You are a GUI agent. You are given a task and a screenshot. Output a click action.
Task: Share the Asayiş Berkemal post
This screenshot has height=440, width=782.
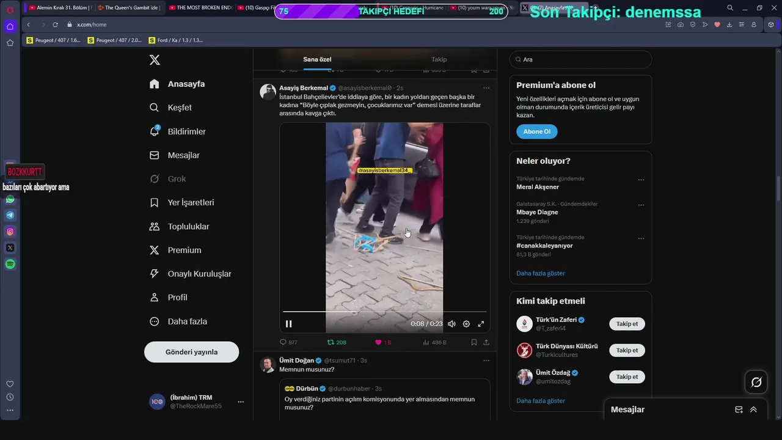486,342
